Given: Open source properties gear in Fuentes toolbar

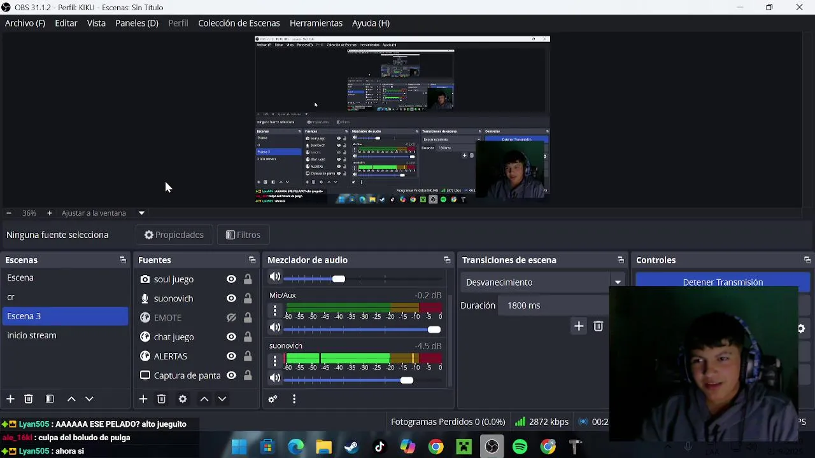Looking at the screenshot, I should [x=183, y=399].
